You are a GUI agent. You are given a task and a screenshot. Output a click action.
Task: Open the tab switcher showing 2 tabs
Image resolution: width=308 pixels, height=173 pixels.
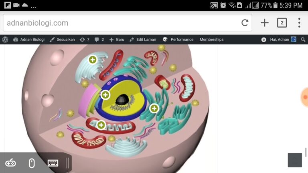(282, 23)
